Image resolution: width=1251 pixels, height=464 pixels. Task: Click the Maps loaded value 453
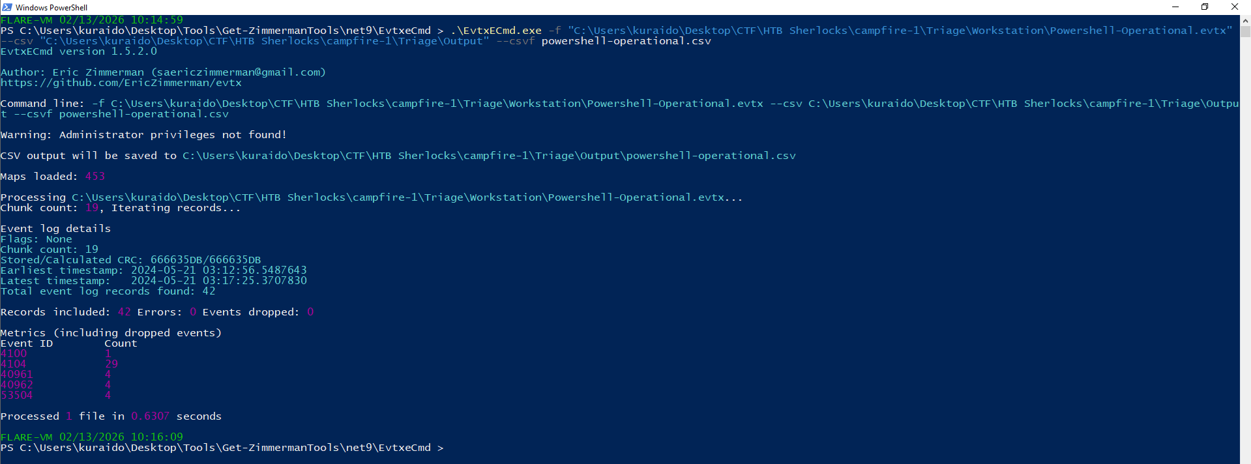click(x=95, y=177)
